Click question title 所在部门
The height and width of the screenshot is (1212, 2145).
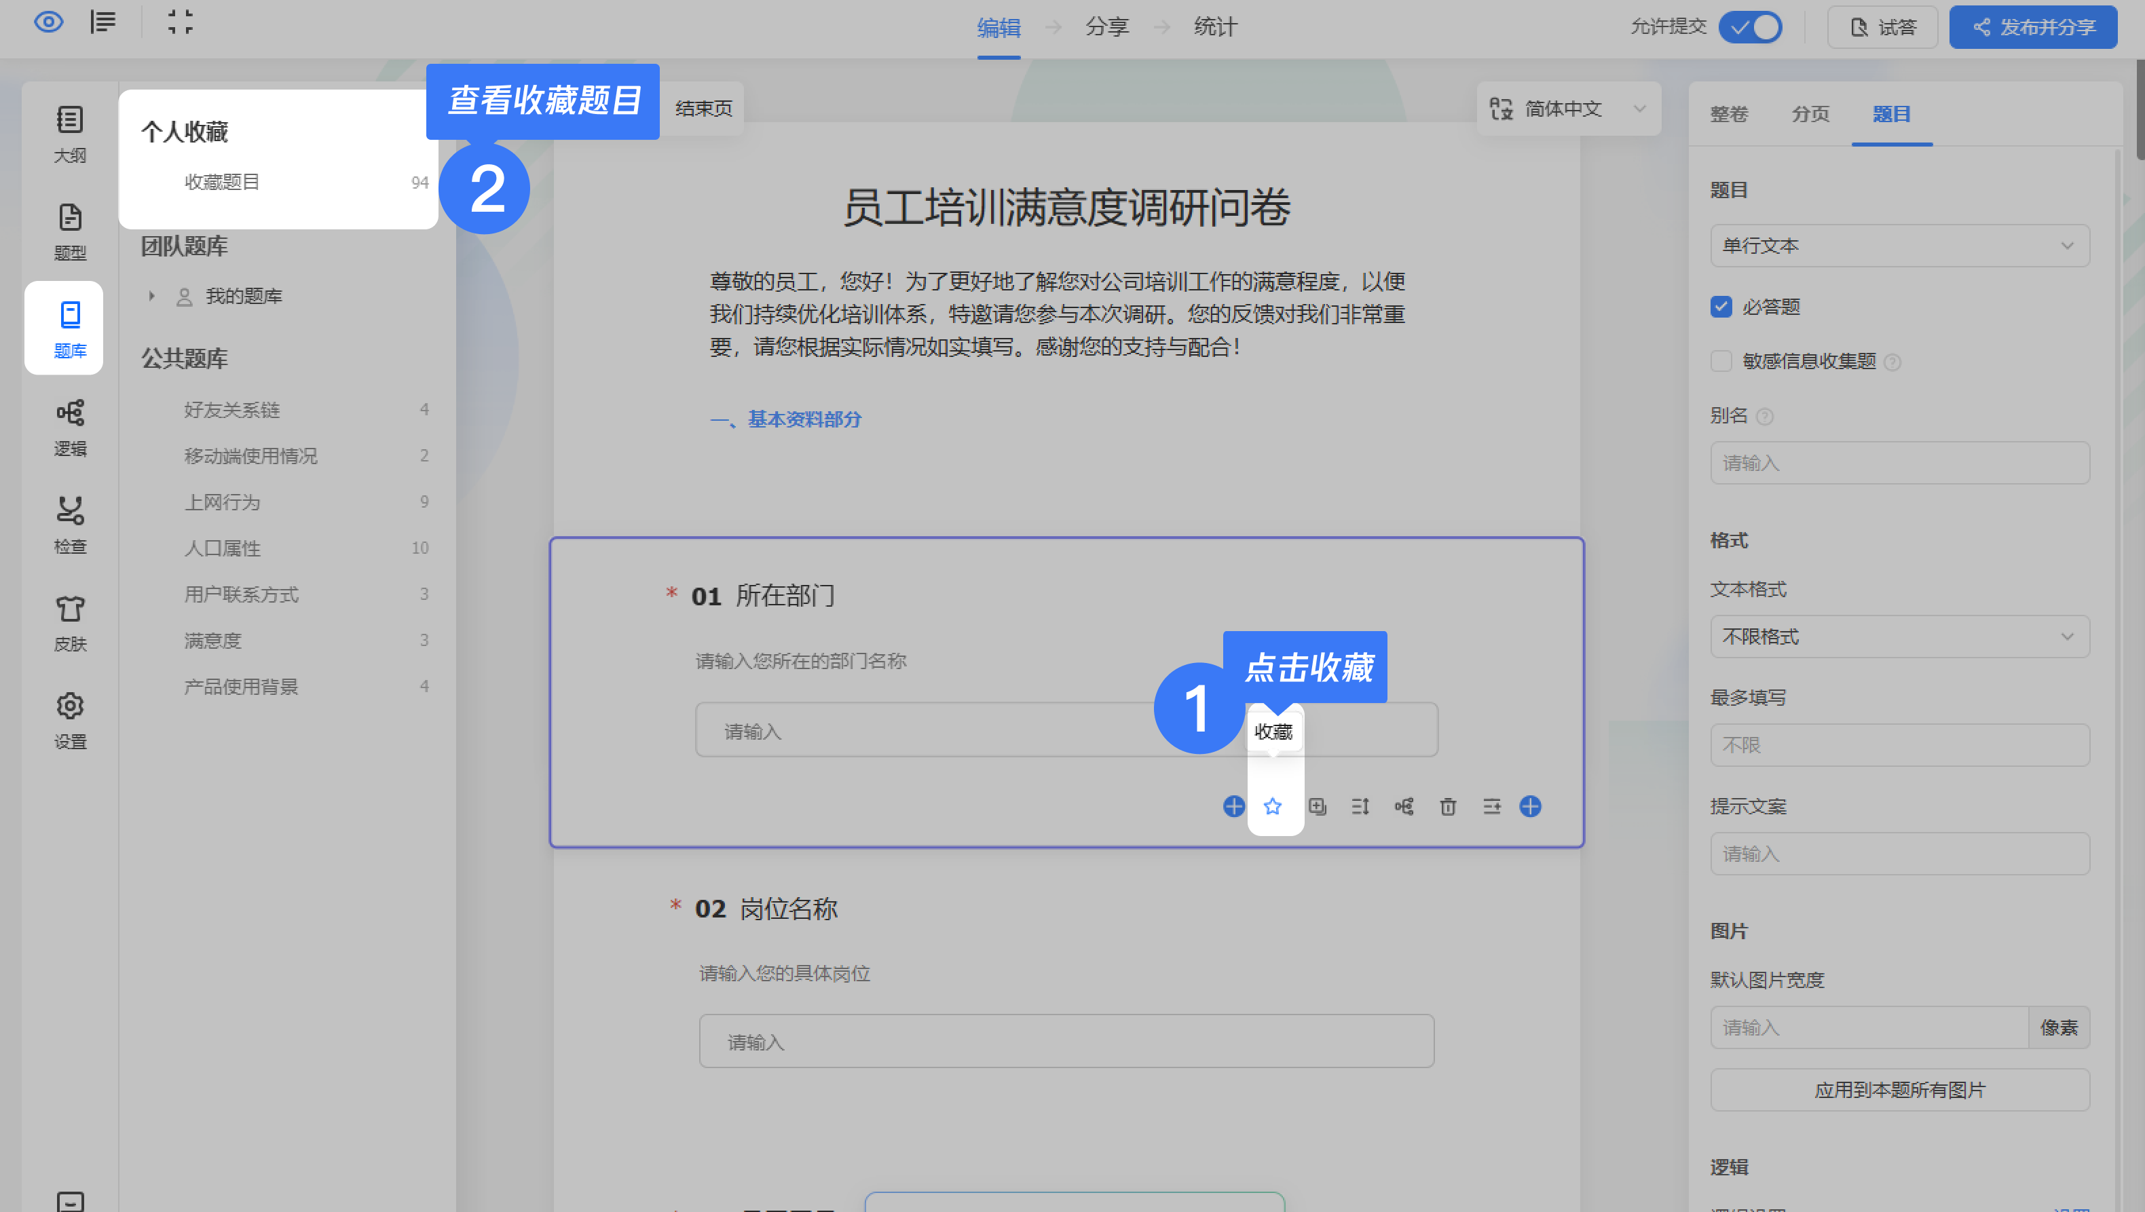785,596
